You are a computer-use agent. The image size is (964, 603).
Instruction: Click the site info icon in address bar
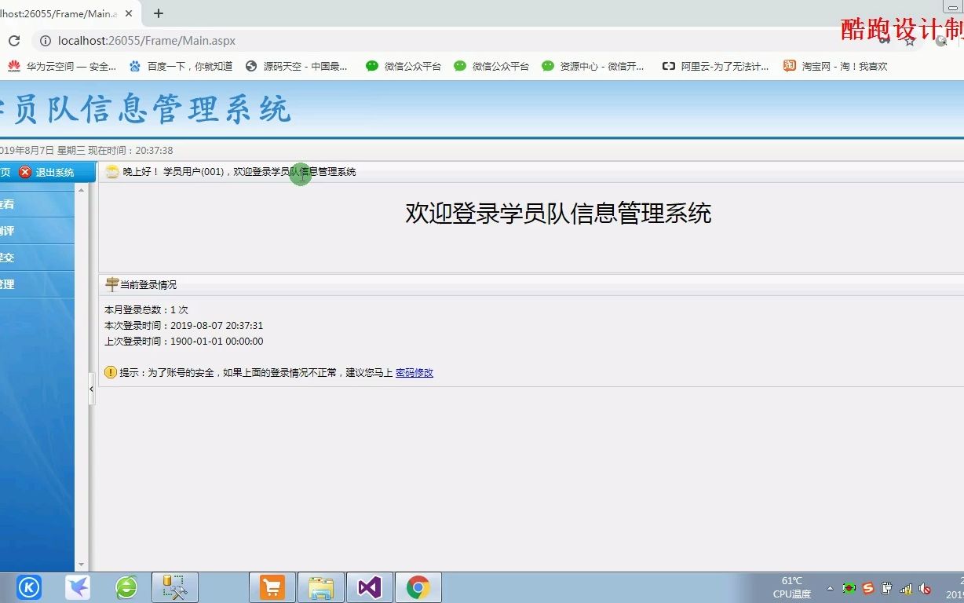tap(46, 41)
